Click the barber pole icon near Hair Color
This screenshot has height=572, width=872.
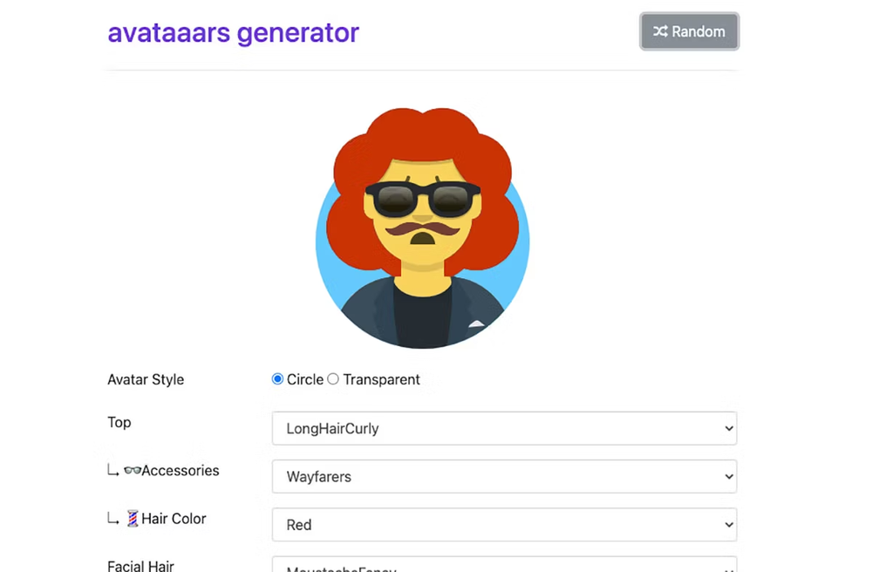(132, 518)
